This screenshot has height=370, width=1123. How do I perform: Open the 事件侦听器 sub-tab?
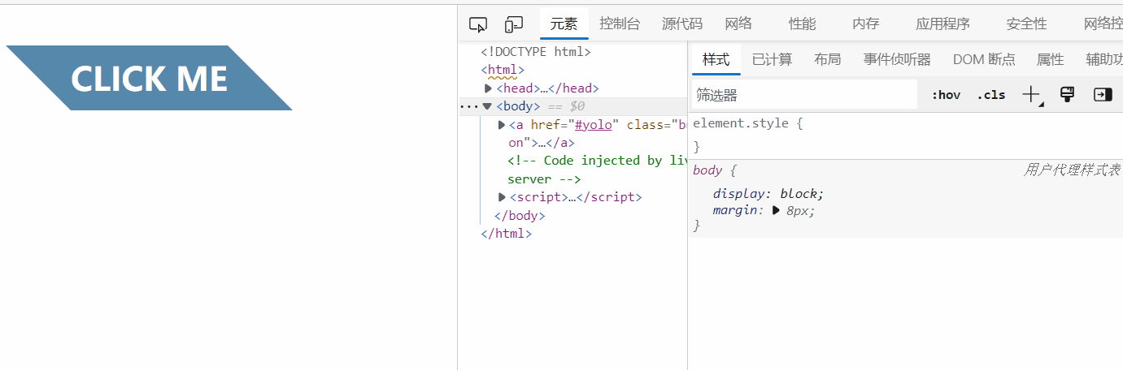click(897, 59)
